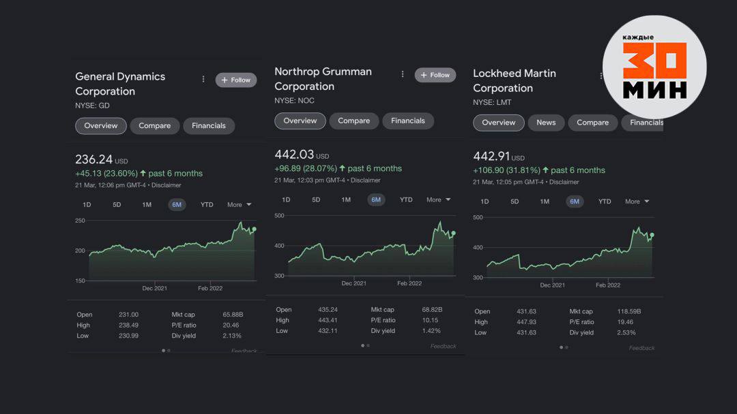
Task: Open Compare tab for Northrop Grumman
Action: click(x=354, y=121)
